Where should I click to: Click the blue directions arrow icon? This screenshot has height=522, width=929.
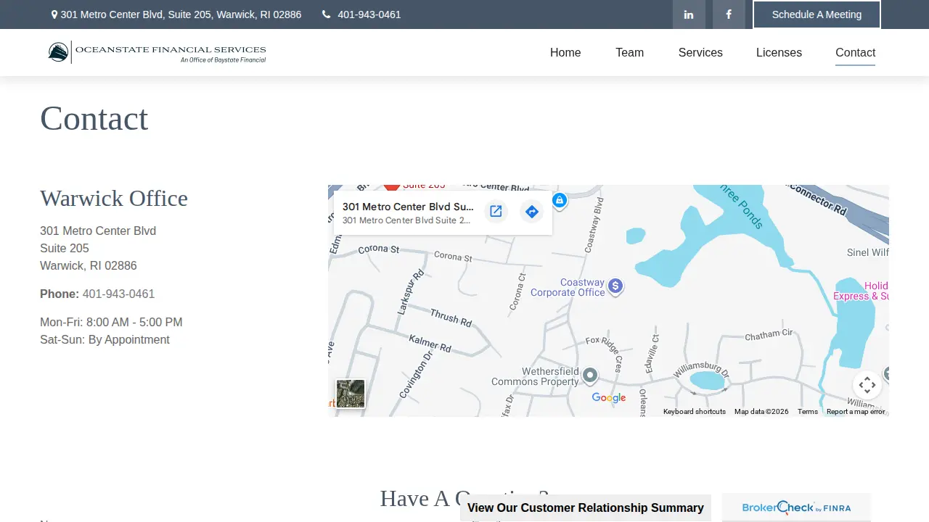532,211
